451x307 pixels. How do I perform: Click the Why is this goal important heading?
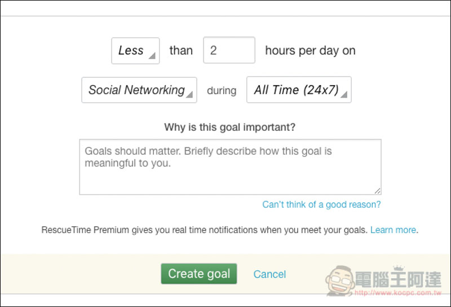pos(230,127)
